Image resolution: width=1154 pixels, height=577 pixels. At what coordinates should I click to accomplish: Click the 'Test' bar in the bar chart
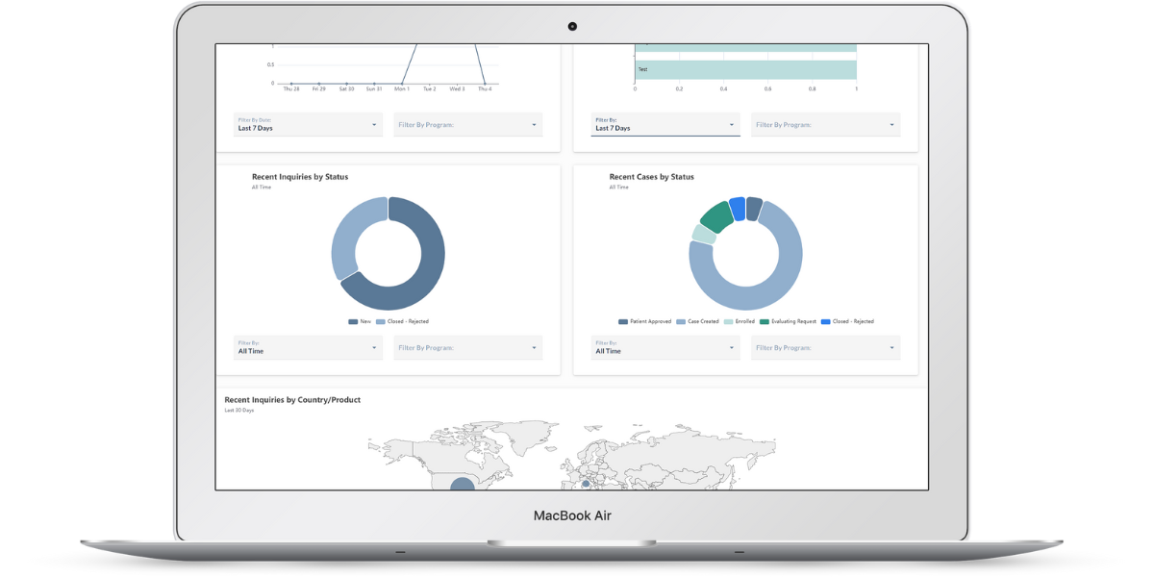pyautogui.click(x=745, y=69)
